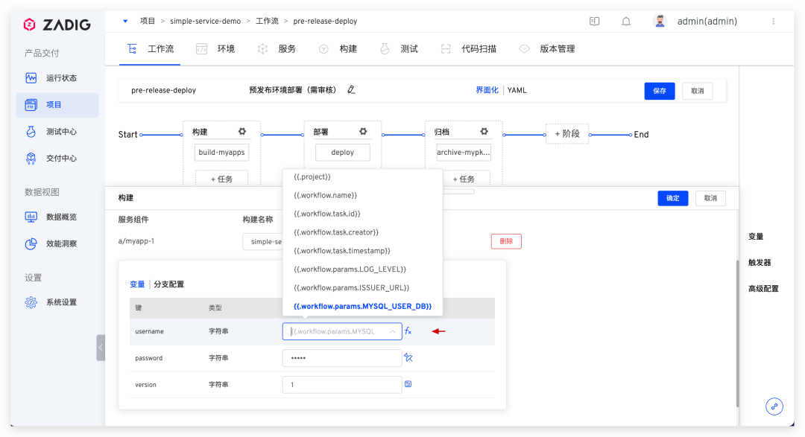Delete the a/myapp-1 service with 删除
Viewport: 805px width, 437px height.
(506, 241)
